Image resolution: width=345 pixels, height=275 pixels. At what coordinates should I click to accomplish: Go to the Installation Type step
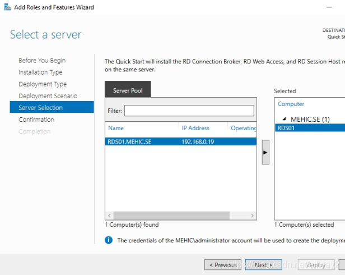[x=40, y=72]
